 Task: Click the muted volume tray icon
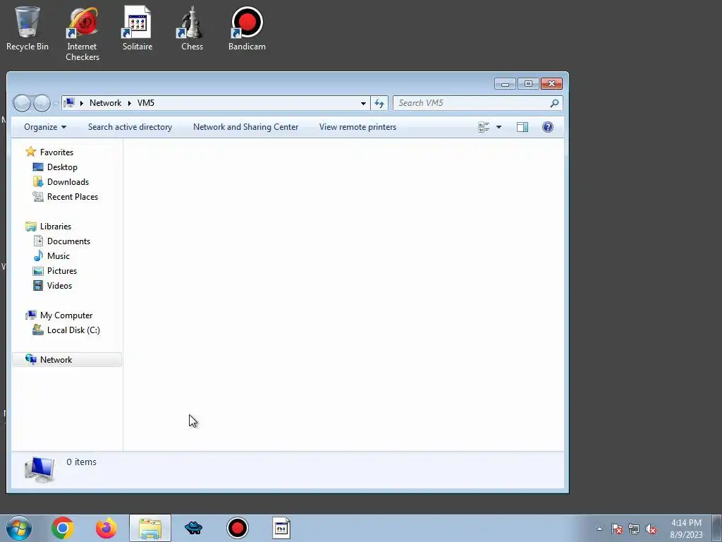point(651,529)
